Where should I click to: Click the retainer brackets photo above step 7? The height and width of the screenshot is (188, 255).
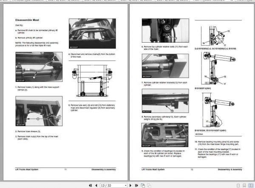[165, 66]
